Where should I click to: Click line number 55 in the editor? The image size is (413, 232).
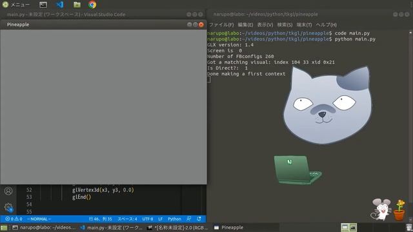tap(29, 211)
